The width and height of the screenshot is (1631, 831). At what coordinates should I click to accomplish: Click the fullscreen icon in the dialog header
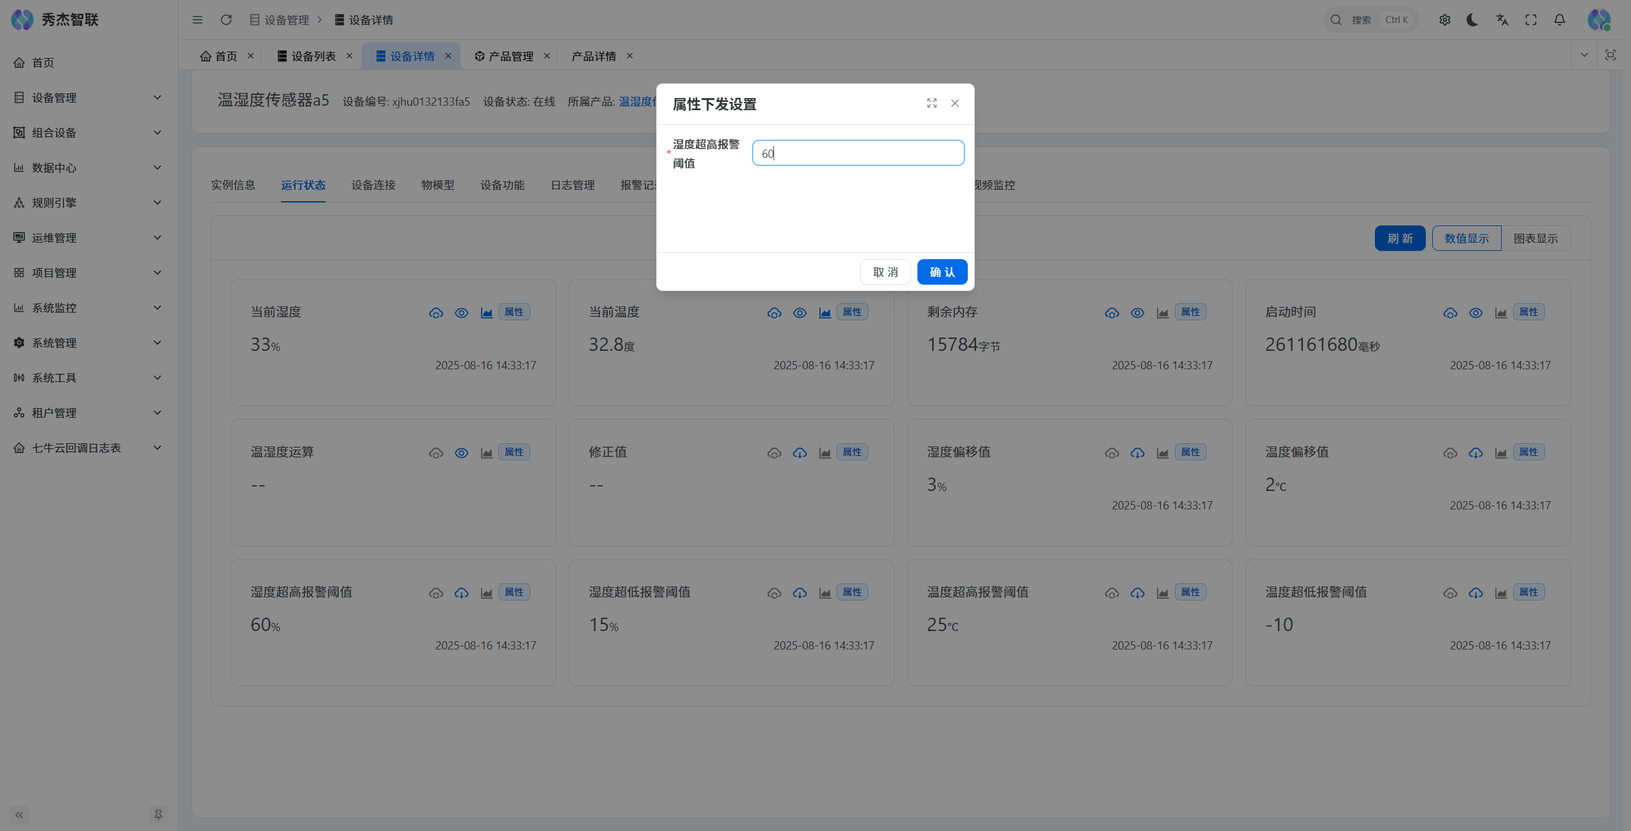(x=931, y=103)
